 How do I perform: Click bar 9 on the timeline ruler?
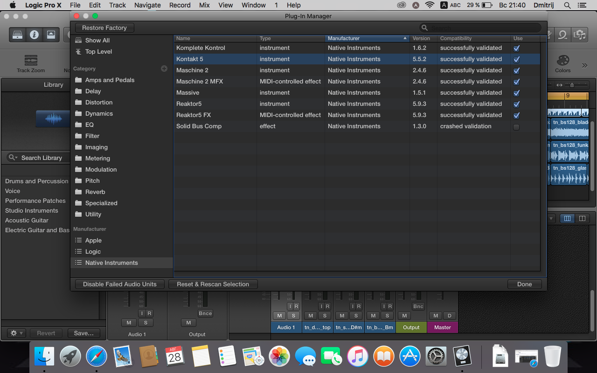(x=568, y=96)
